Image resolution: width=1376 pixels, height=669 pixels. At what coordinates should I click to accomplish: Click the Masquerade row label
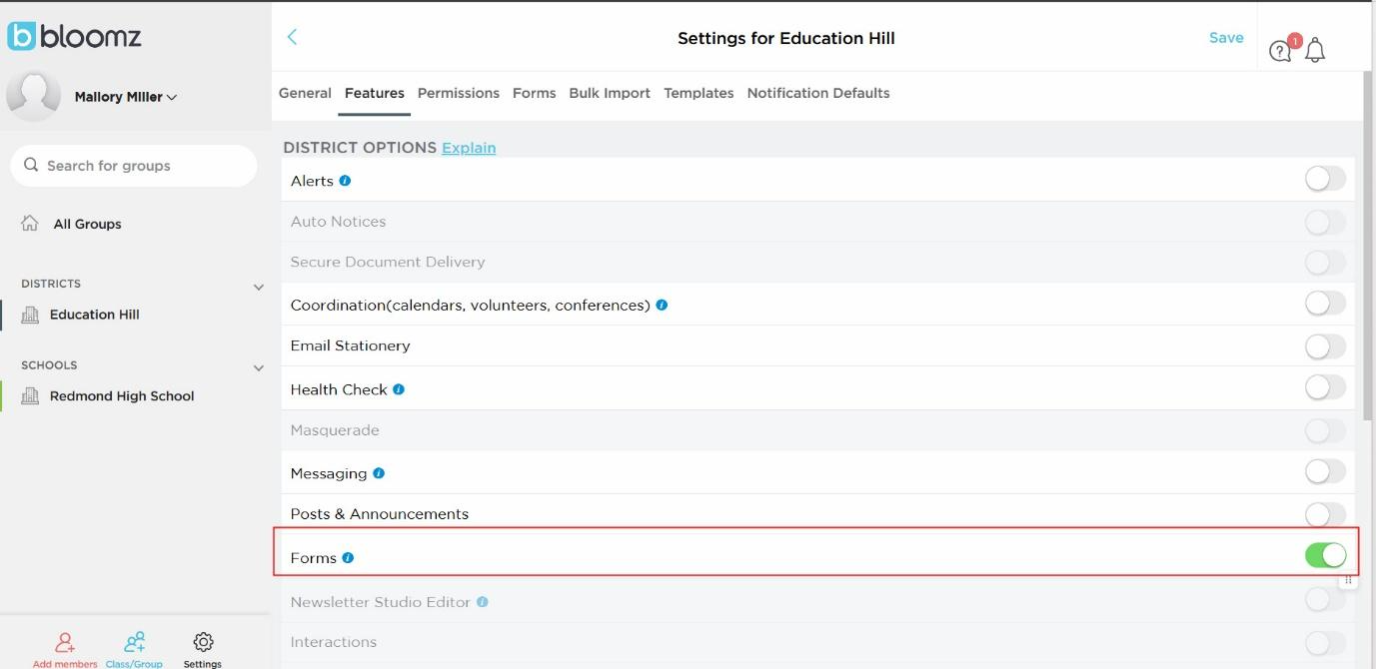point(335,430)
